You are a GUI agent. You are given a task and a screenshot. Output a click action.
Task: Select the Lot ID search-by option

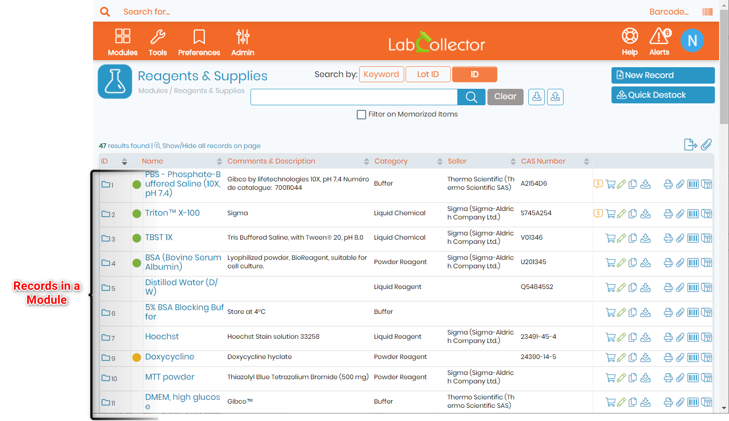(428, 74)
